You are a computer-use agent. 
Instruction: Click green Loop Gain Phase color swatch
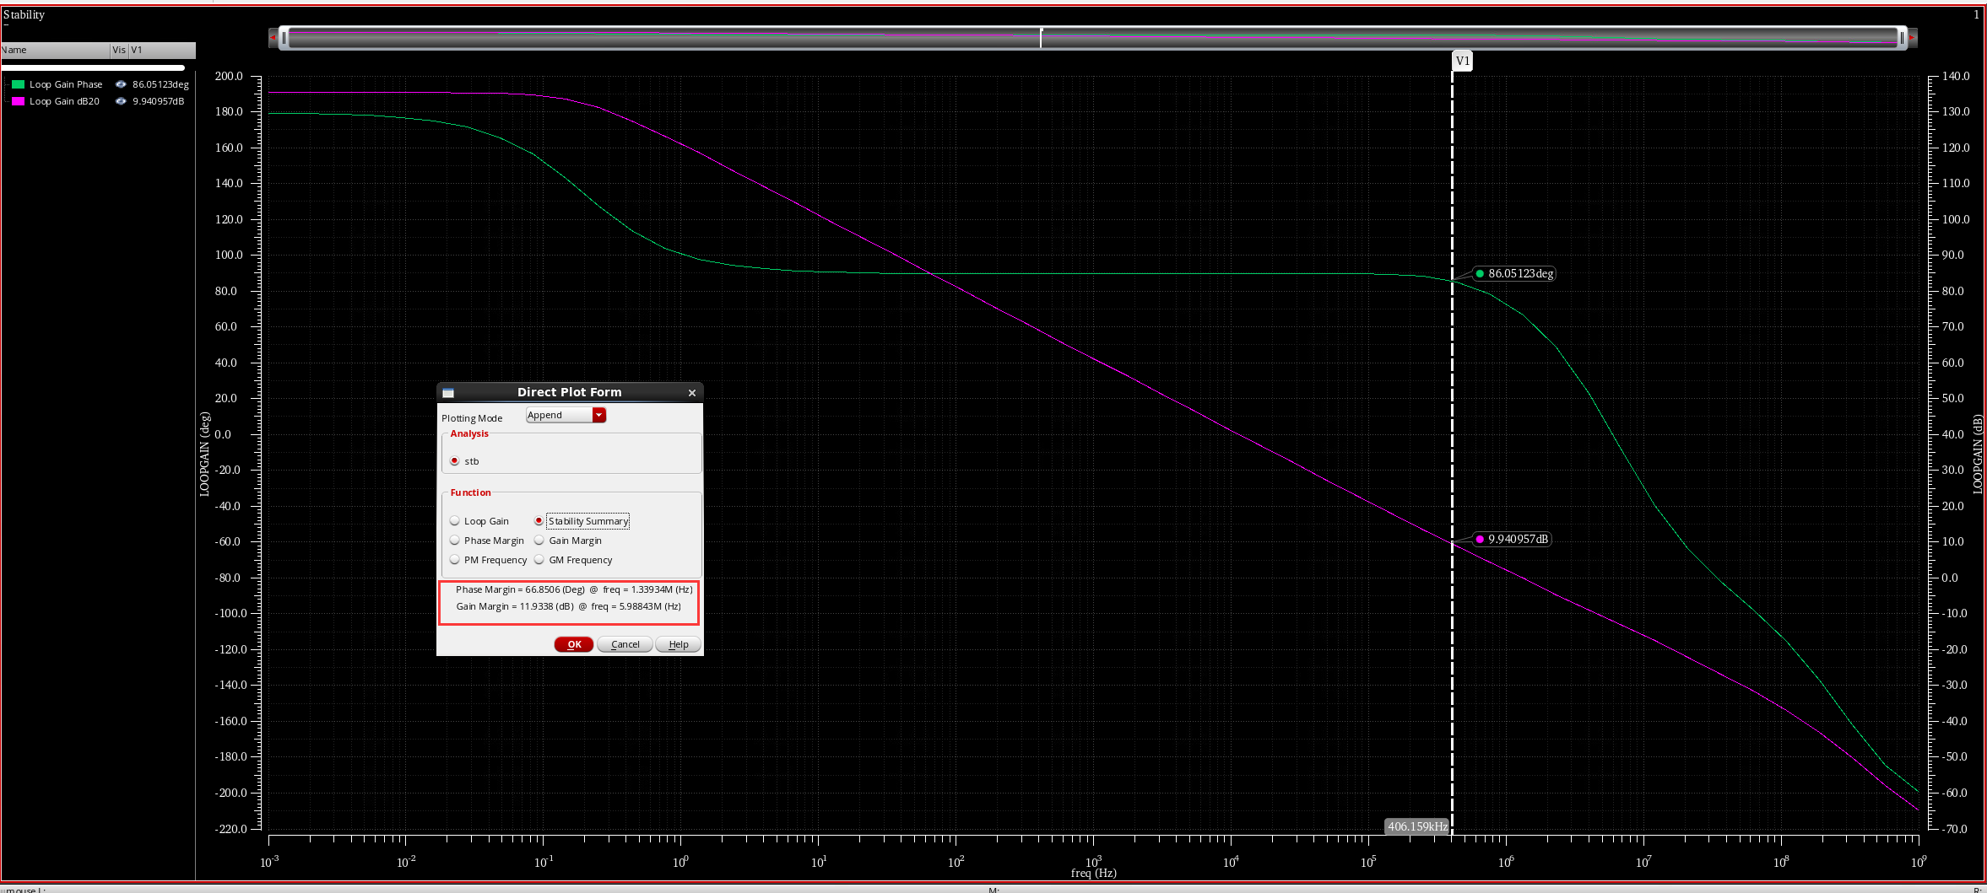coord(18,84)
